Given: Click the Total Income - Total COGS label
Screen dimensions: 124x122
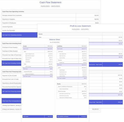Looking at the screenshot, I should pyautogui.click(x=95, y=65).
